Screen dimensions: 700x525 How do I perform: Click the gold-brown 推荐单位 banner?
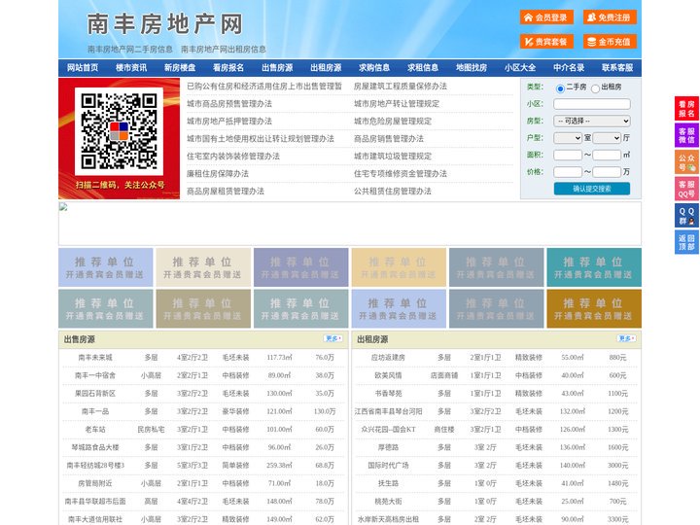pos(594,308)
